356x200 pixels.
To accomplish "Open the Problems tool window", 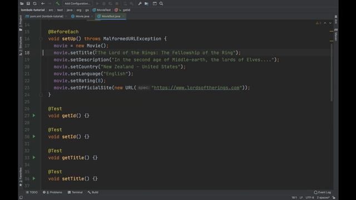I will [52, 192].
